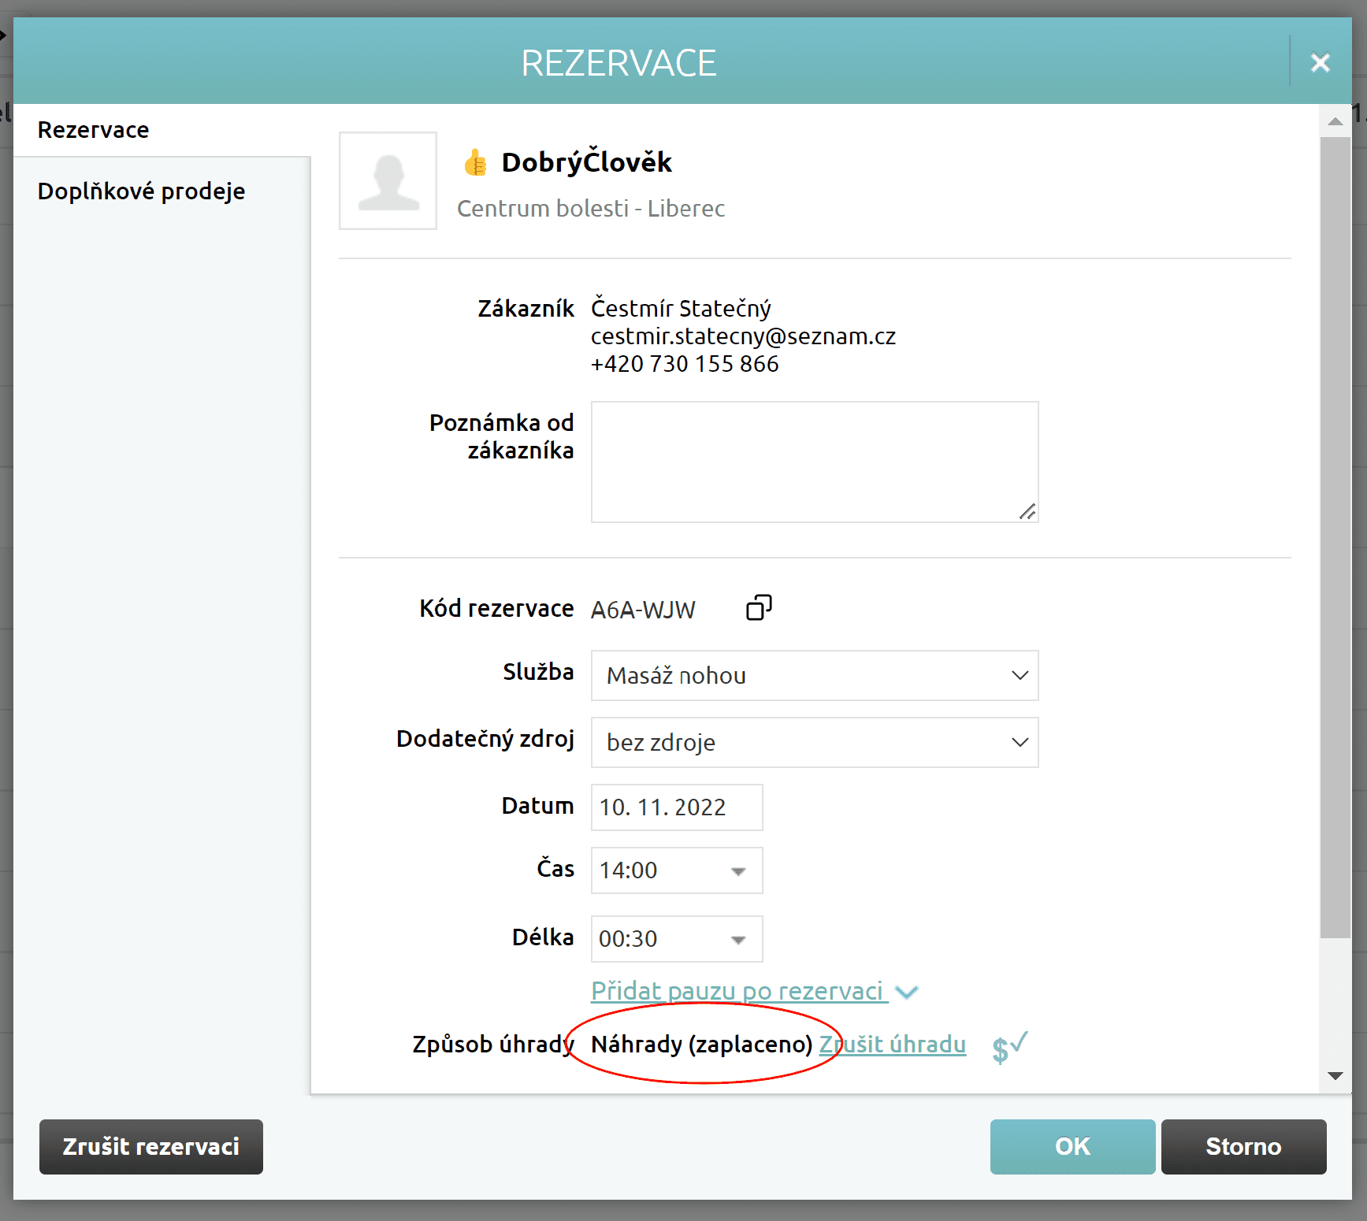The width and height of the screenshot is (1367, 1221).
Task: Select the Datum field showing 10. 11. 2022
Action: tap(676, 807)
